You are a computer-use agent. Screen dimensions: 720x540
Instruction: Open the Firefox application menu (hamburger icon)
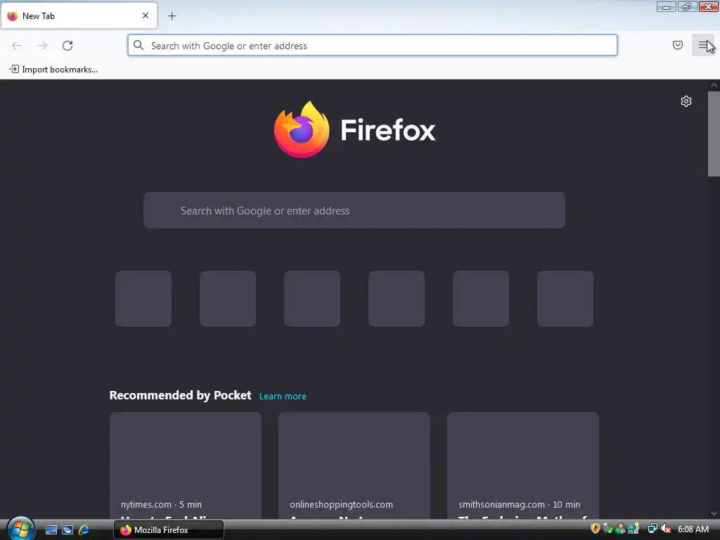point(703,45)
